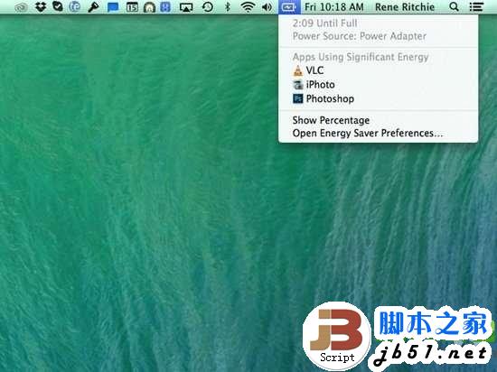Select Photoshop in energy apps list
Image resolution: width=497 pixels, height=372 pixels.
pyautogui.click(x=378, y=98)
